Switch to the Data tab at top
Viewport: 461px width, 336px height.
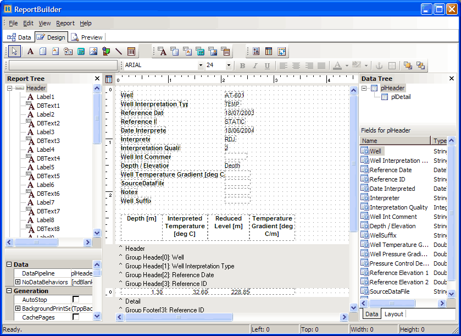pyautogui.click(x=19, y=37)
